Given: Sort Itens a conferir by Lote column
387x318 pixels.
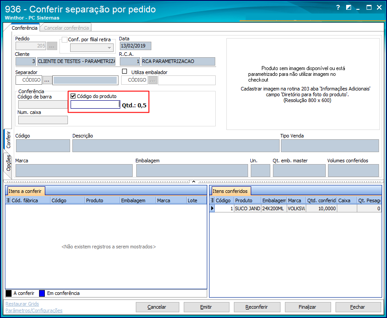Looking at the screenshot, I should (x=197, y=200).
